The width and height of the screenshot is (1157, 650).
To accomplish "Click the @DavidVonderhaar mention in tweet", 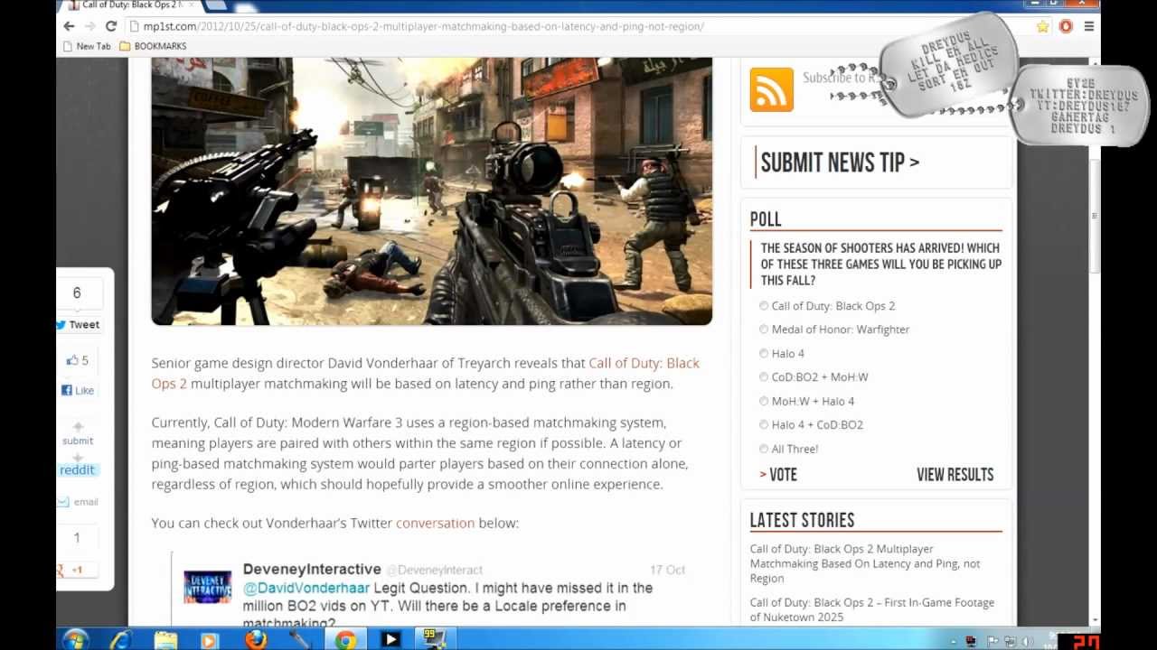I will [x=306, y=588].
